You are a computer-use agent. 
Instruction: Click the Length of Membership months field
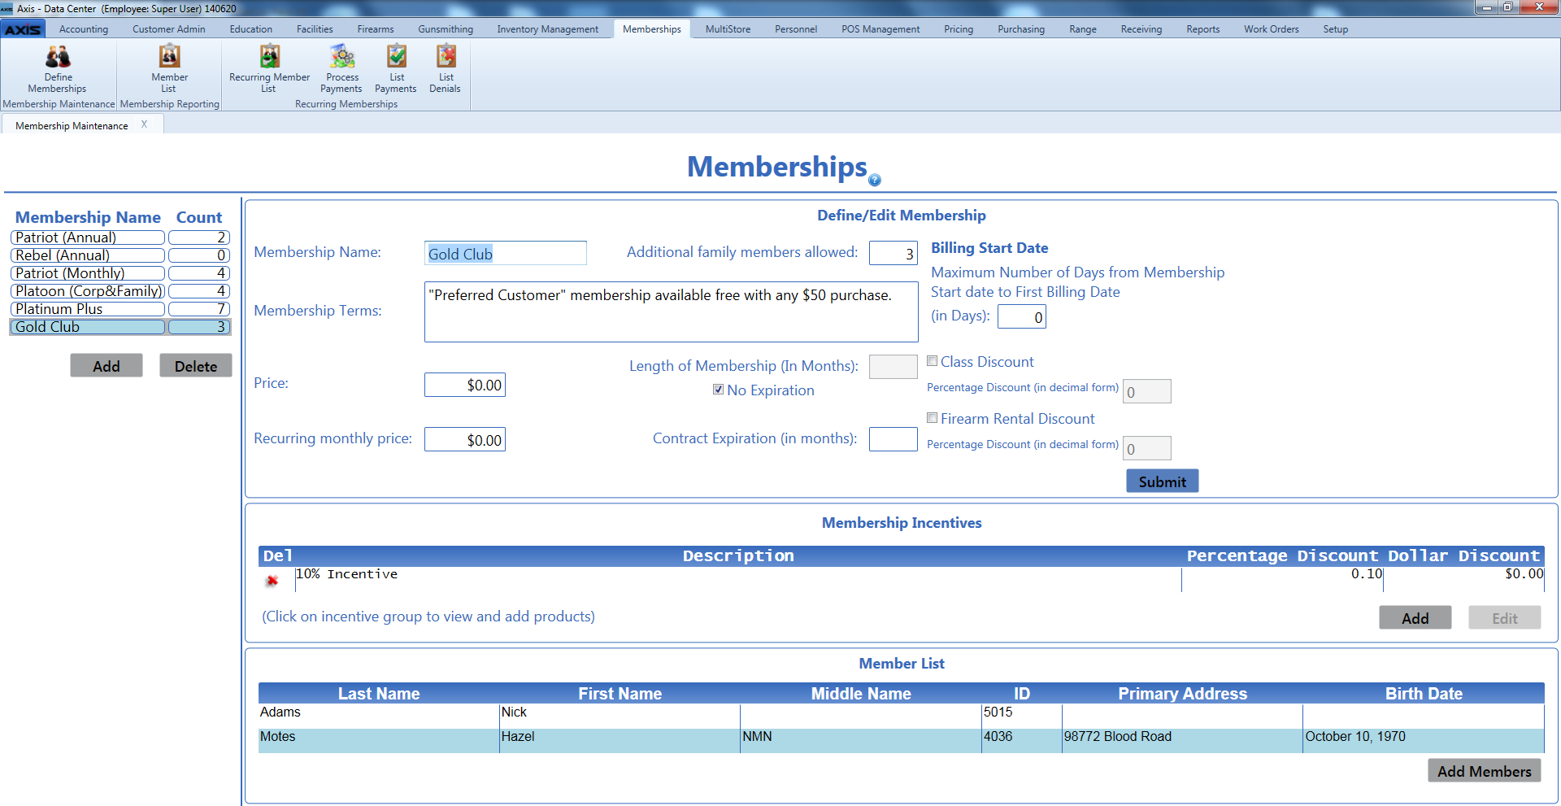(x=894, y=367)
